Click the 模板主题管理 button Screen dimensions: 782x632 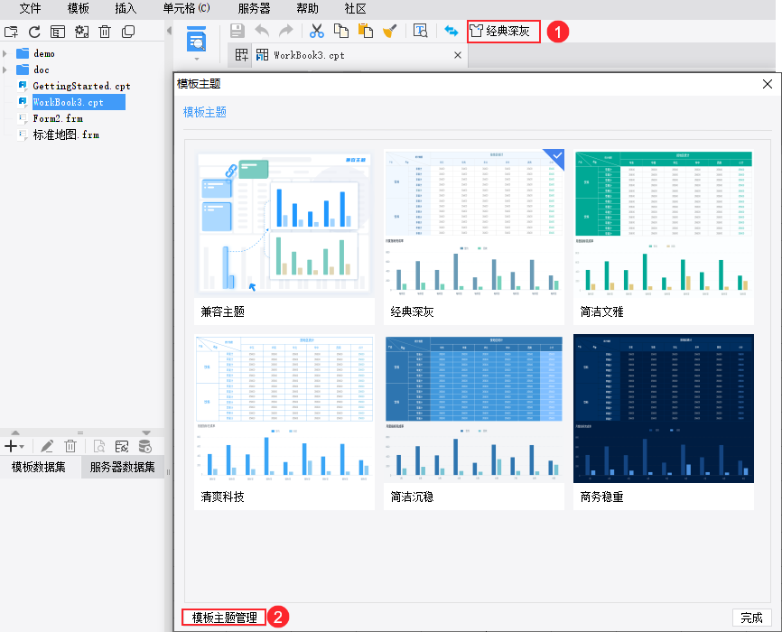(224, 618)
